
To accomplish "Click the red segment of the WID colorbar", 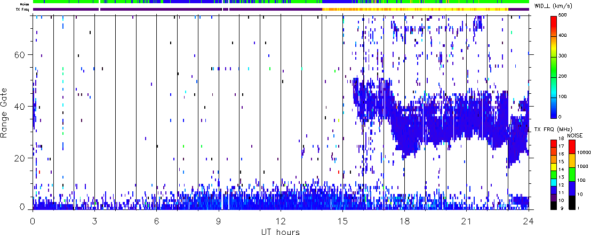I will tap(554, 26).
